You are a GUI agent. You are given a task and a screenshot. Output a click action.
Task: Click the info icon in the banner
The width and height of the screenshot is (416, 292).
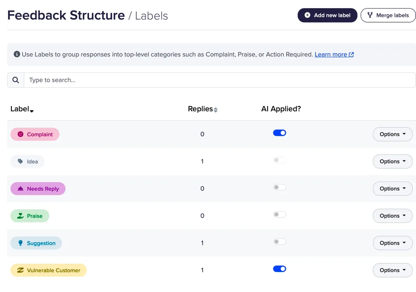[17, 54]
